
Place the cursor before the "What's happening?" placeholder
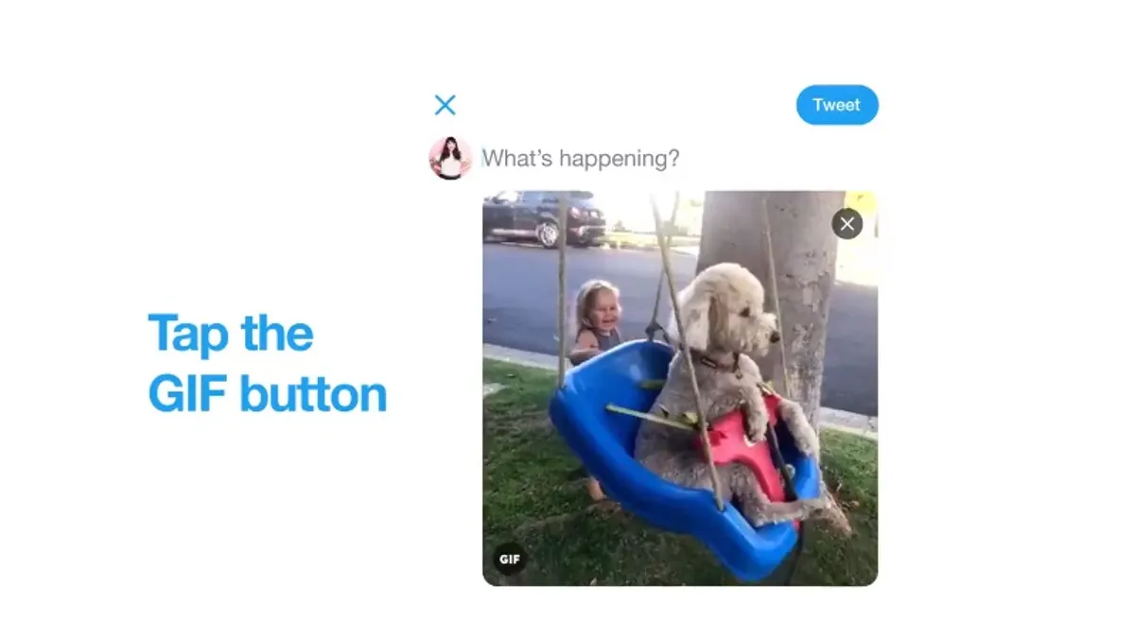[x=482, y=159]
